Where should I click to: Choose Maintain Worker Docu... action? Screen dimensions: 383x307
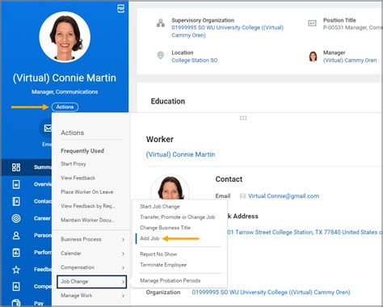point(87,220)
